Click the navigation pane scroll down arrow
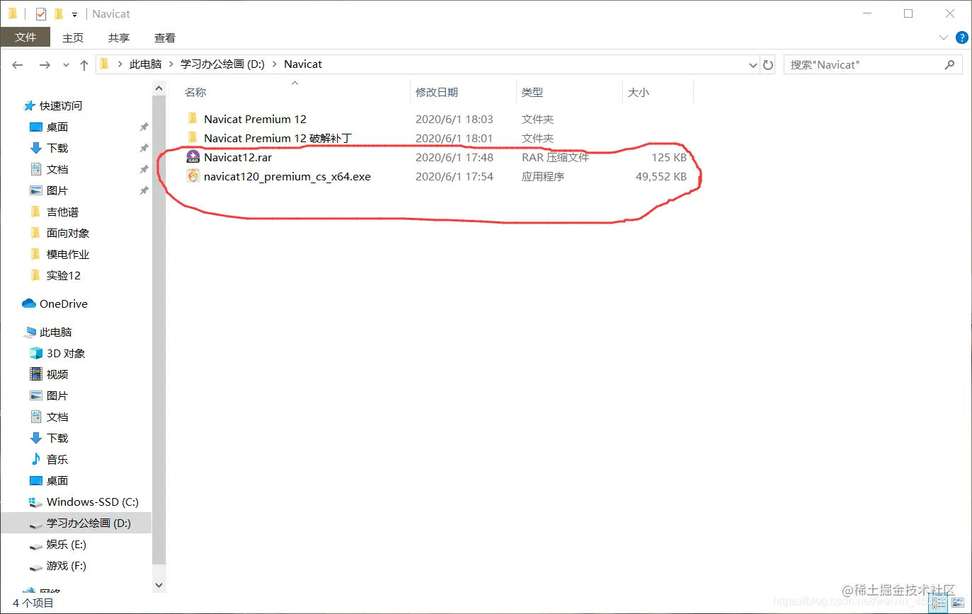This screenshot has width=972, height=614. 159,585
